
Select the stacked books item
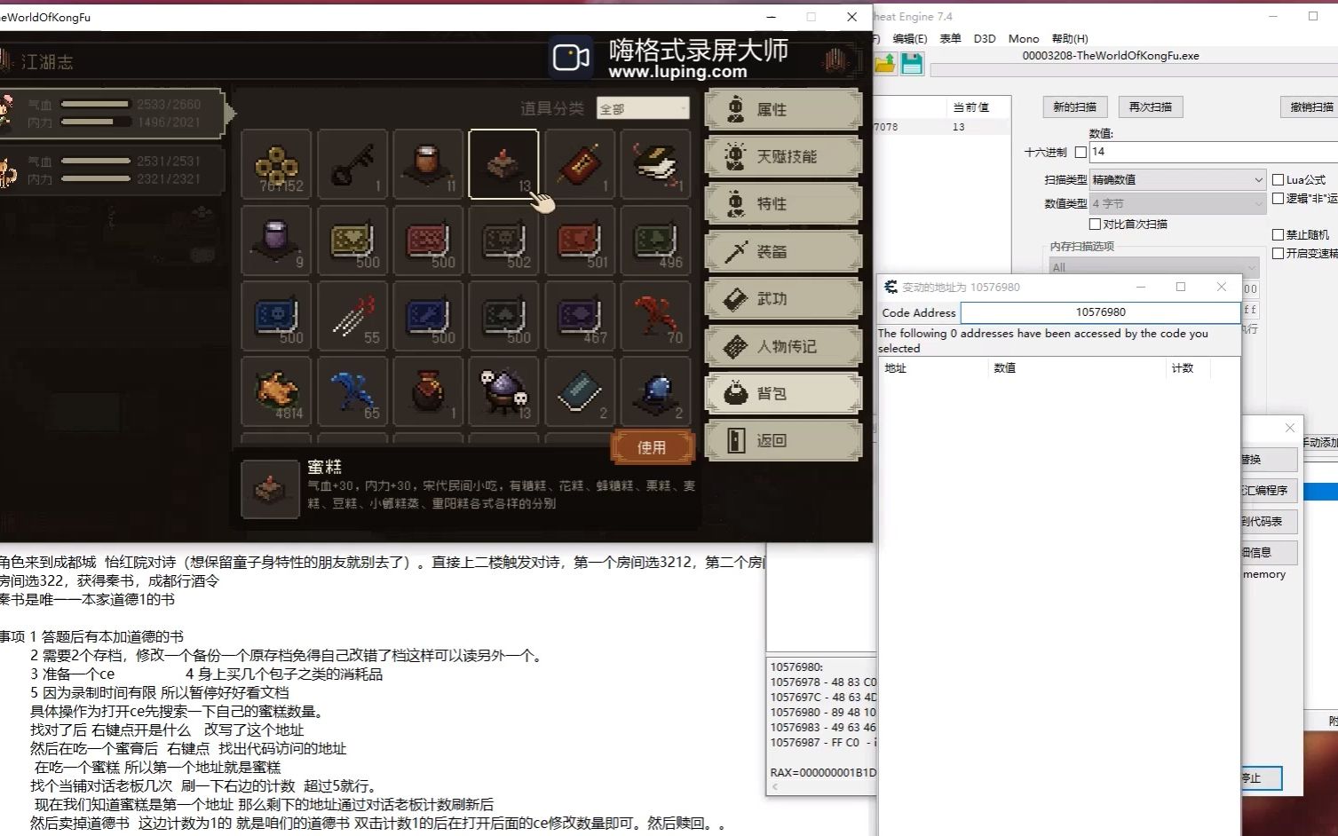655,164
